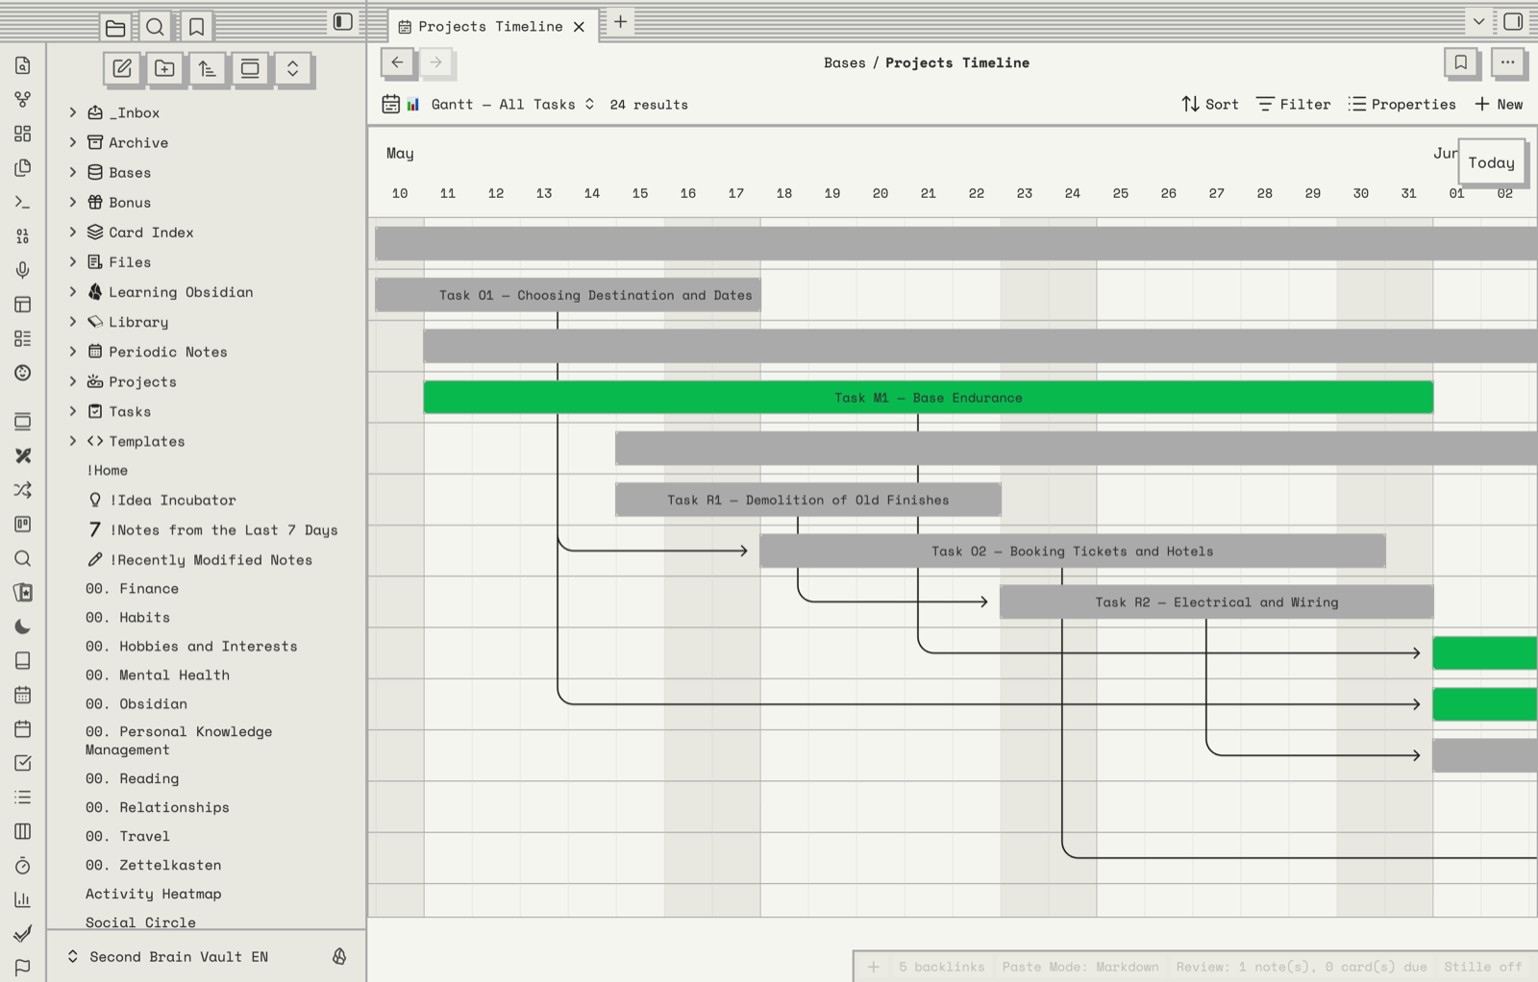Click the magnifier icon in left ribbon
This screenshot has height=982, width=1538.
(23, 558)
